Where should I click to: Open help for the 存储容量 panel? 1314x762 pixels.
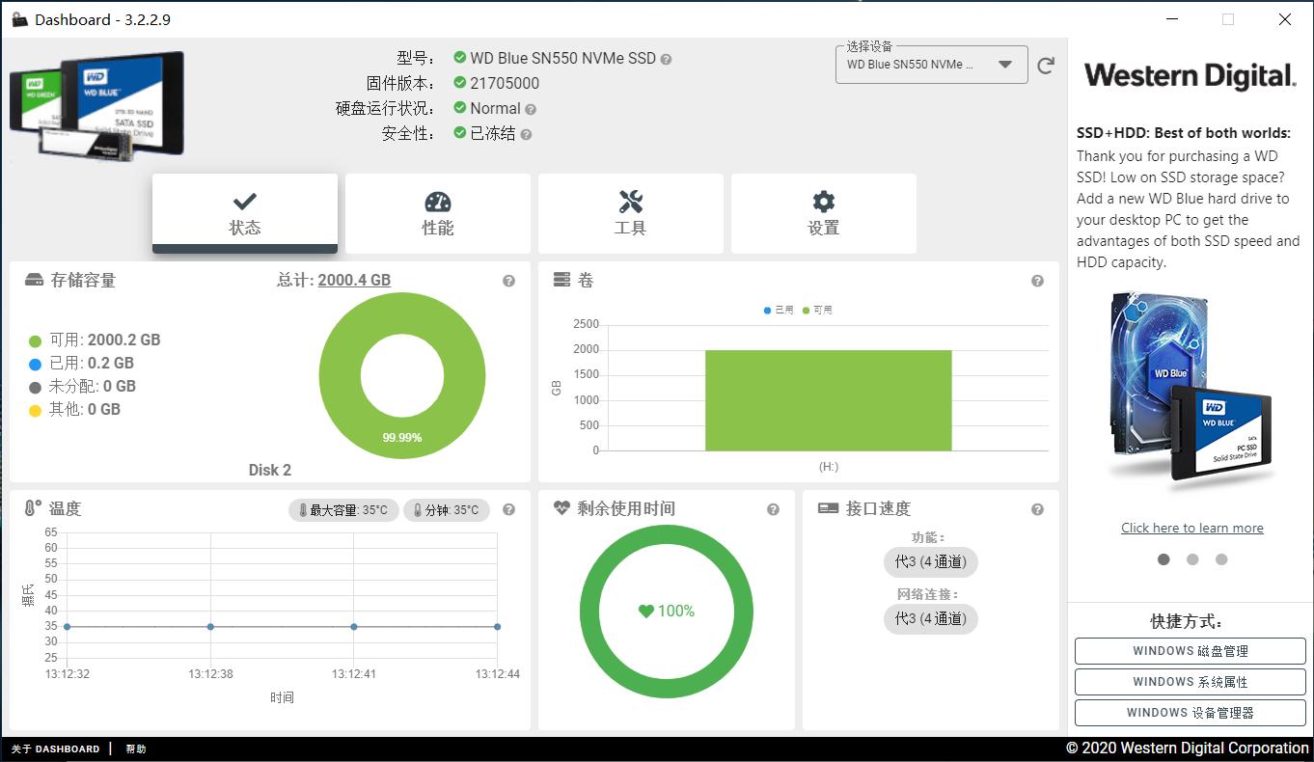tap(509, 280)
